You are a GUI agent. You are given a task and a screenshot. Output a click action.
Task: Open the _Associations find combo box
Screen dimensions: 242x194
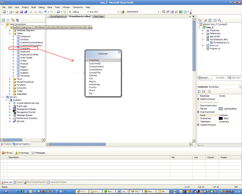coord(159,12)
